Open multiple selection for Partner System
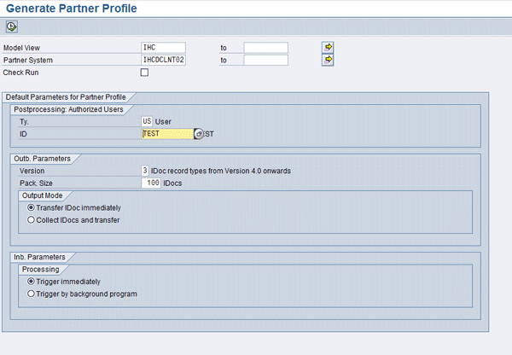The height and width of the screenshot is (355, 512). pyautogui.click(x=328, y=60)
